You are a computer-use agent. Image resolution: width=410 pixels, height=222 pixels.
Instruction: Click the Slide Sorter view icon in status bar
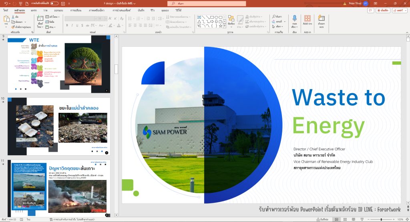point(345,219)
